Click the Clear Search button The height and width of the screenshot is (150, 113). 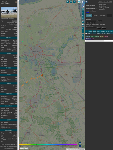coord(91,23)
